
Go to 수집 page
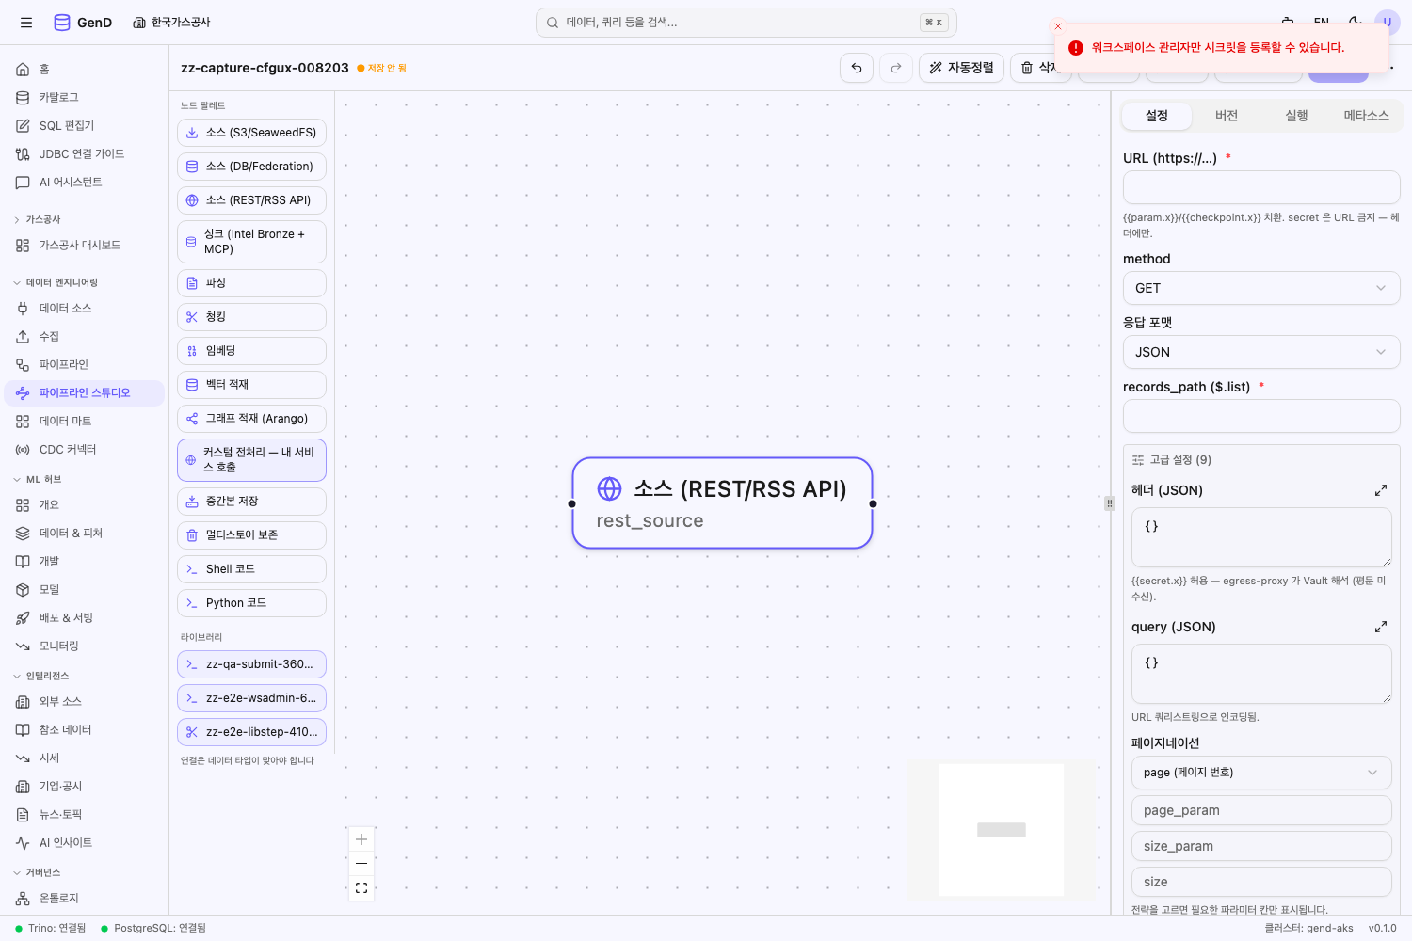click(x=85, y=337)
